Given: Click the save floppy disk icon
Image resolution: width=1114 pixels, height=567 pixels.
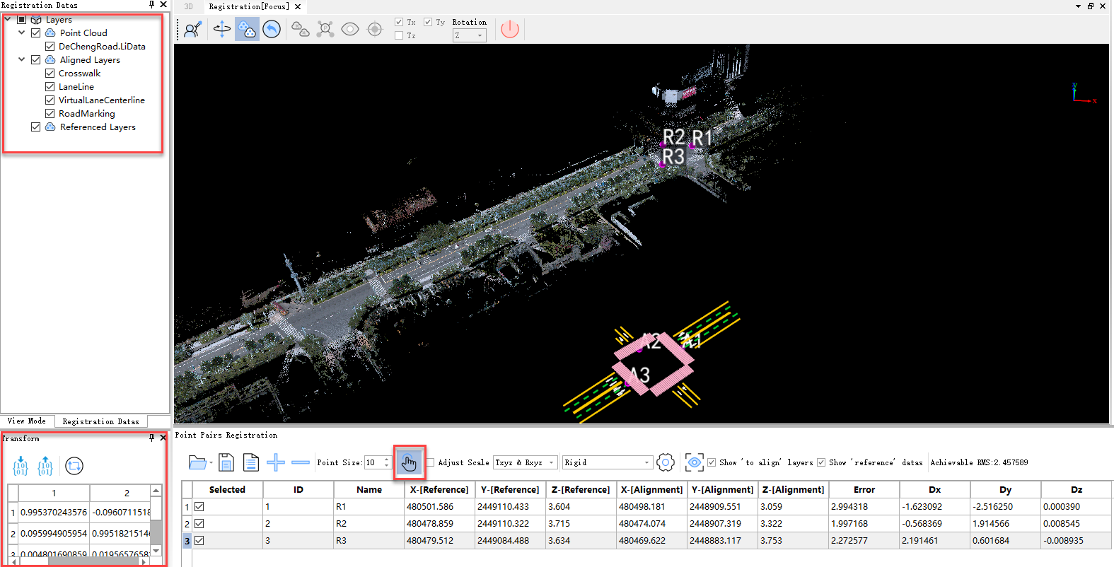Looking at the screenshot, I should 226,462.
